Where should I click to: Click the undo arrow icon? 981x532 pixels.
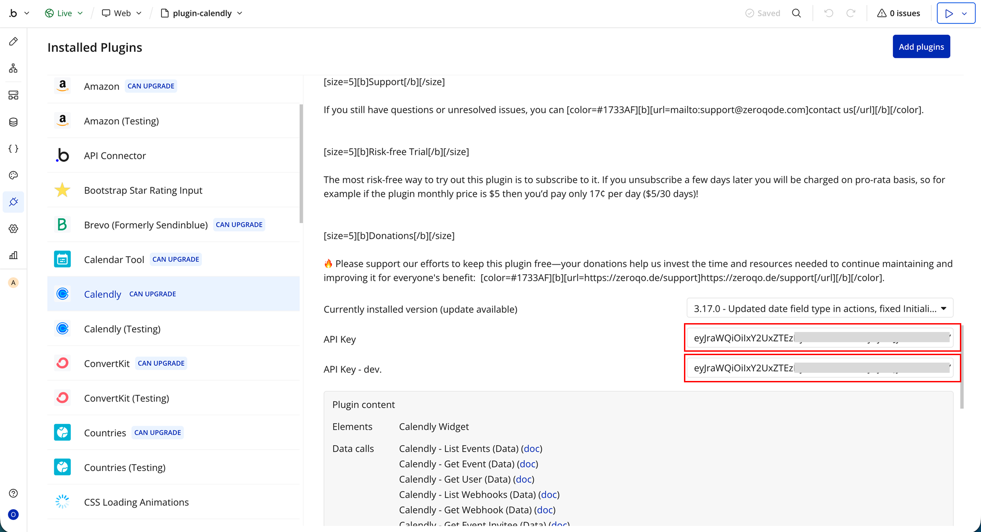pos(829,13)
